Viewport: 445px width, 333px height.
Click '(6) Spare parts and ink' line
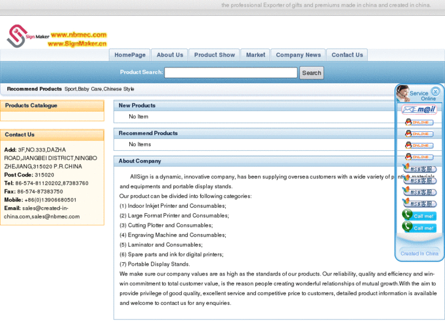click(171, 255)
